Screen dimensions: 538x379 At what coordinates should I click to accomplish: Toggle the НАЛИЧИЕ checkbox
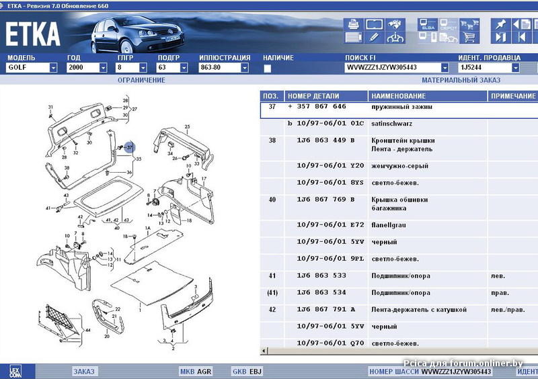(267, 69)
